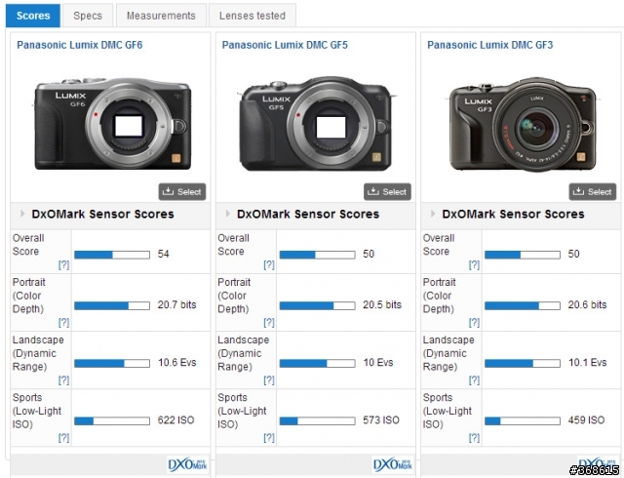Click the GF6 Landscape Dynamic Range bar
The image size is (624, 478).
[112, 363]
